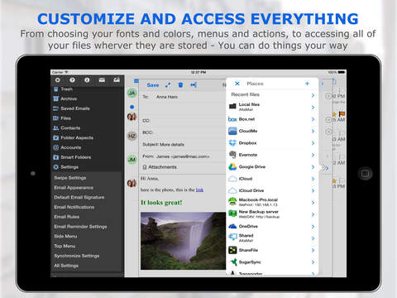Tap the envelope icon in sidebar header
Screen dimensions: 397x298
coord(102,80)
